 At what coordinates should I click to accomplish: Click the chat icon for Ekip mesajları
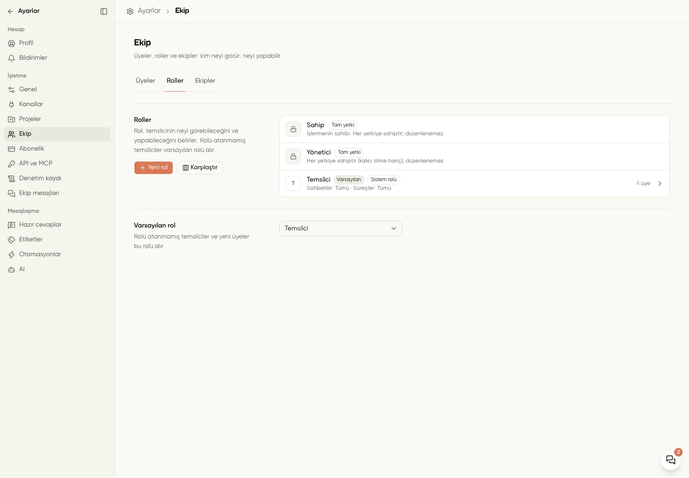pyautogui.click(x=11, y=194)
